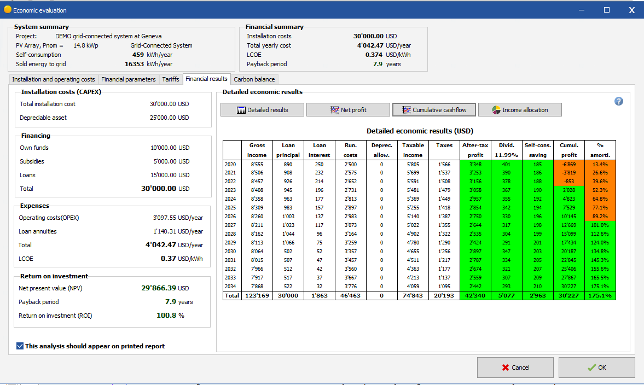
Task: Click the Loan principal column header
Action: [288, 150]
